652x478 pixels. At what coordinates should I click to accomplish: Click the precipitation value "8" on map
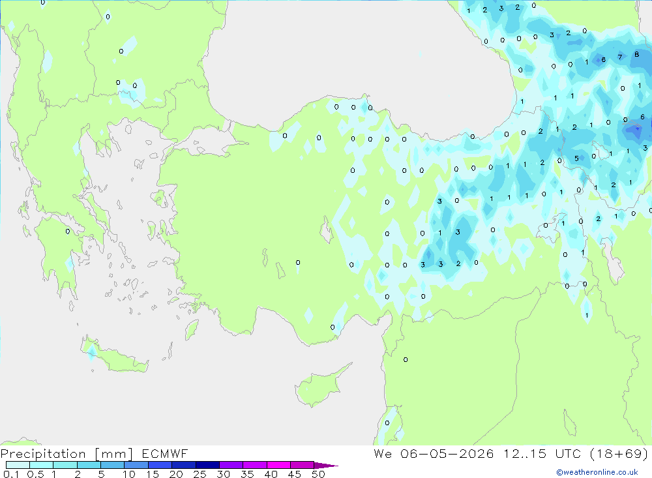[x=636, y=55]
